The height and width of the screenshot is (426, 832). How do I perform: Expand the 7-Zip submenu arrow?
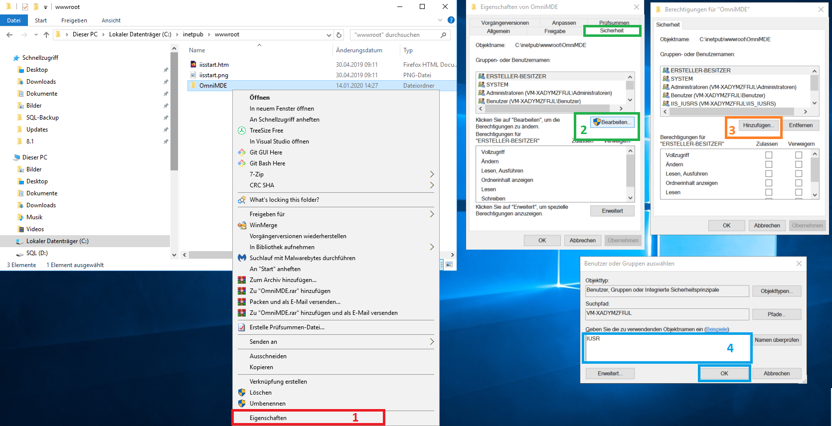432,174
